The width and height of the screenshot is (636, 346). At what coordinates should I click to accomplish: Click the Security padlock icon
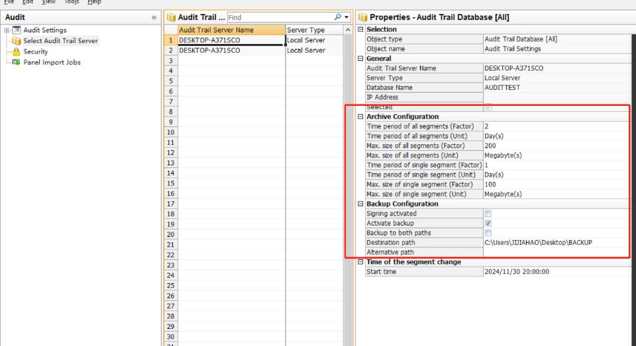point(17,52)
